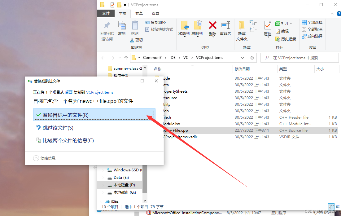Select local disk (G:) in navigation pane

122,192
